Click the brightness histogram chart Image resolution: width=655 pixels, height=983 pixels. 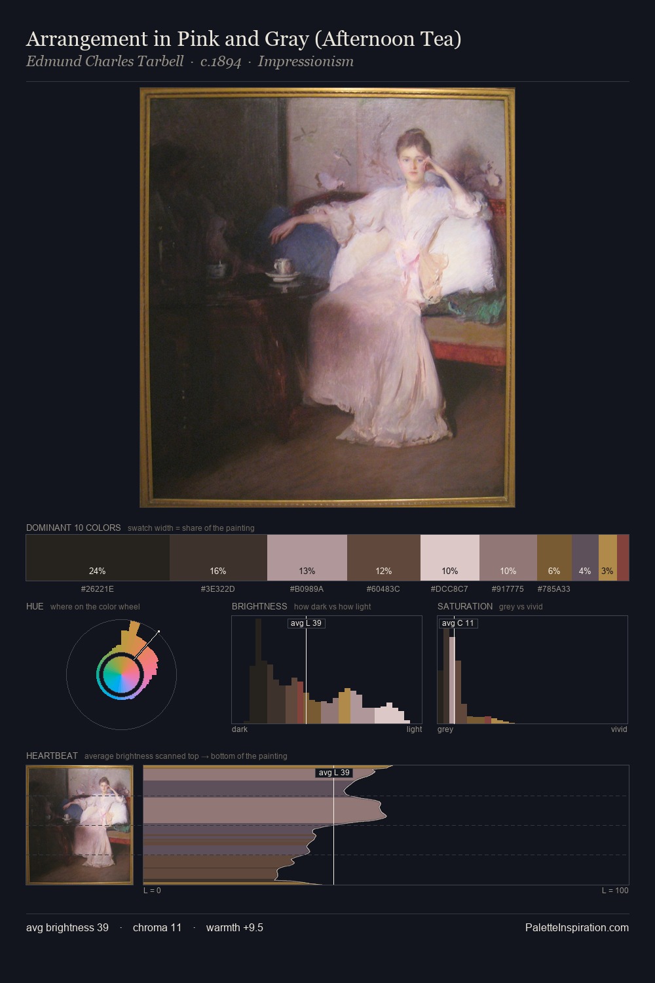[x=327, y=670]
